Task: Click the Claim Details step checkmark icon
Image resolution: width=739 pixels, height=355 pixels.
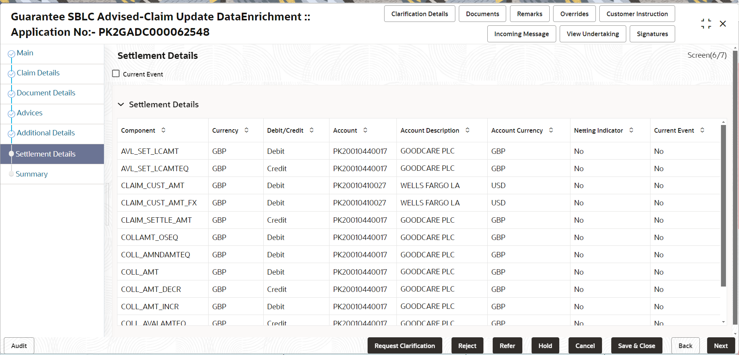Action: point(12,74)
